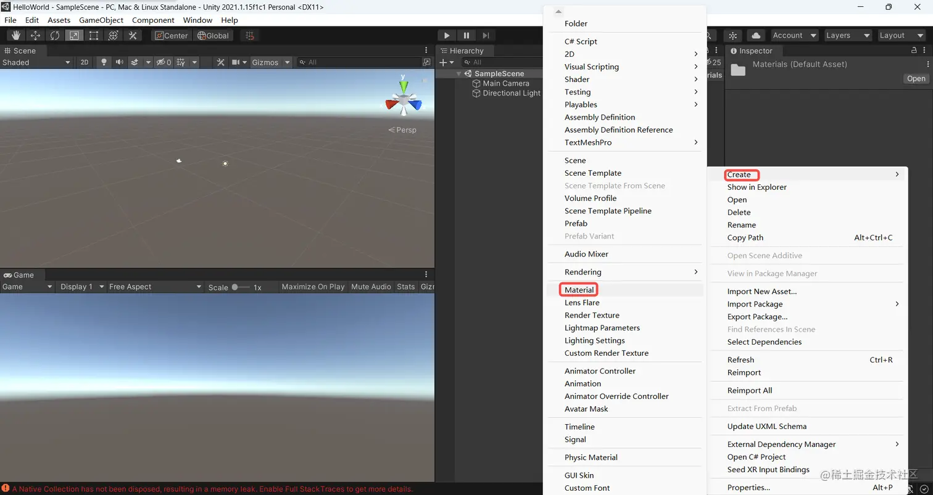Toggle Stats in Game view

pyautogui.click(x=406, y=287)
